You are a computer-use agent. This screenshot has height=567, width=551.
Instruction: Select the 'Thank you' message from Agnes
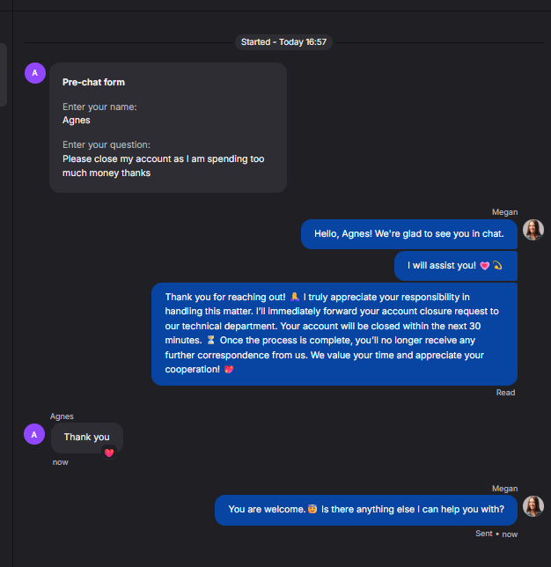coord(87,438)
